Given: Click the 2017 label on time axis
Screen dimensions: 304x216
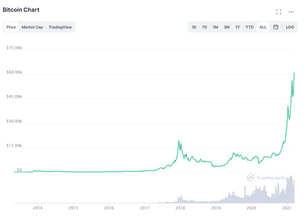Looking at the screenshot, I should click(x=145, y=208).
